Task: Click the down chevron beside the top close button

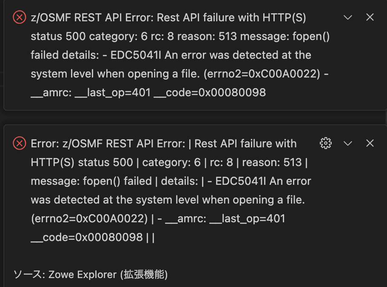Action: (x=347, y=17)
